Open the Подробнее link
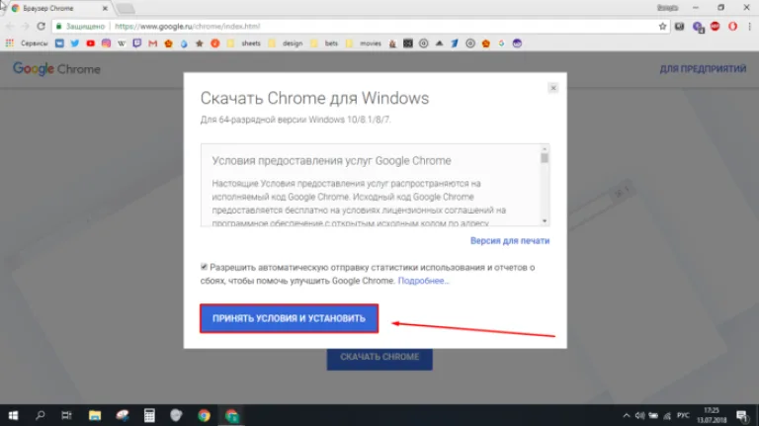 pos(424,281)
